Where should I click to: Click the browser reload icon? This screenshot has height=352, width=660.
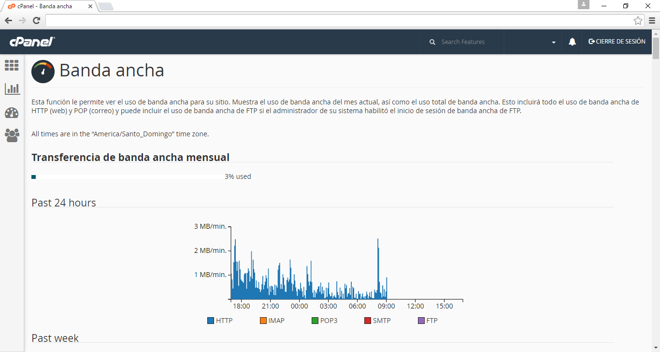pos(36,20)
